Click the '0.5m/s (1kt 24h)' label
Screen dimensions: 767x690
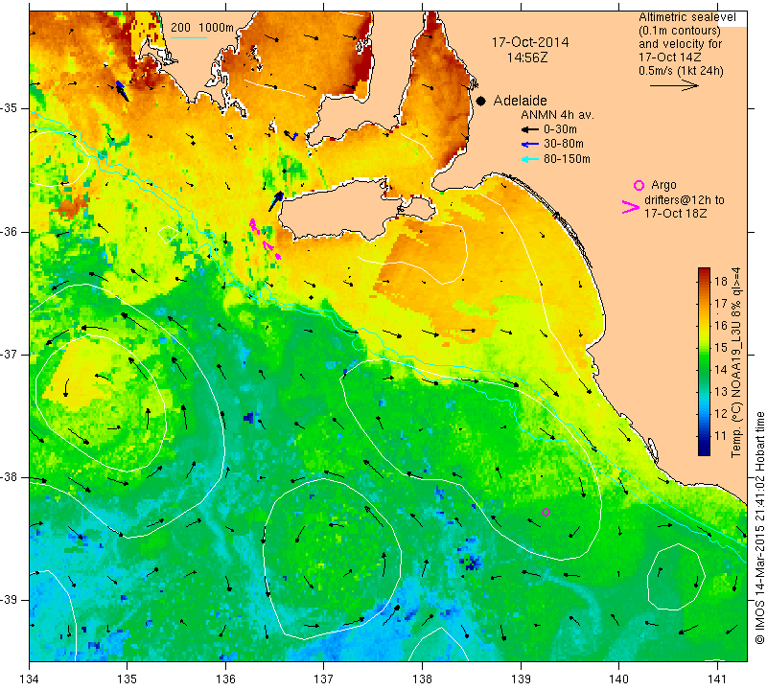pyautogui.click(x=681, y=70)
